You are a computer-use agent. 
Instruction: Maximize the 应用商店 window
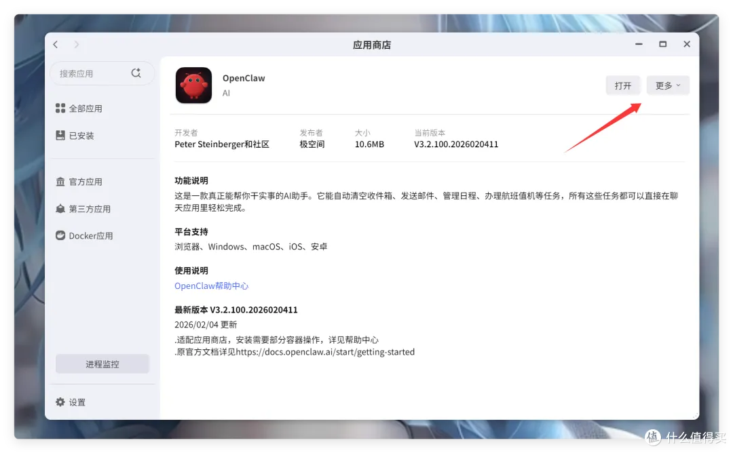pyautogui.click(x=663, y=44)
